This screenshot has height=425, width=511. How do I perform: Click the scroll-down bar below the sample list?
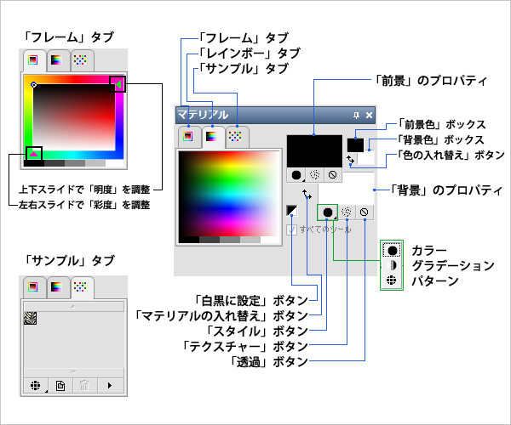click(73, 372)
